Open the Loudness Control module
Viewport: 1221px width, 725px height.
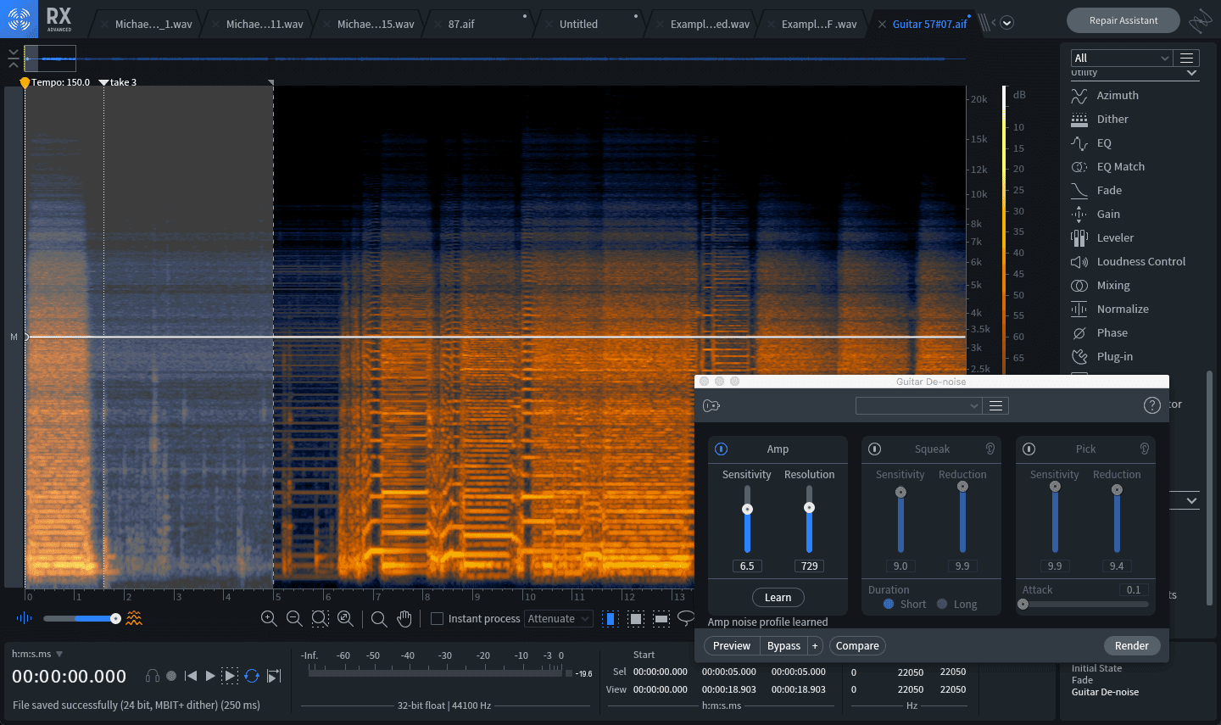pos(1141,262)
